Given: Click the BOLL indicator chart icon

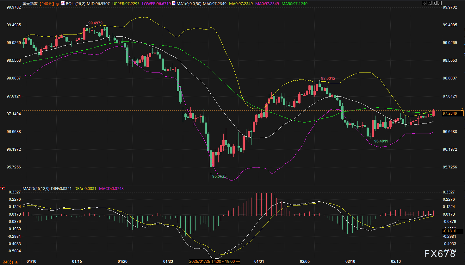Looking at the screenshot, I should coord(63,3).
